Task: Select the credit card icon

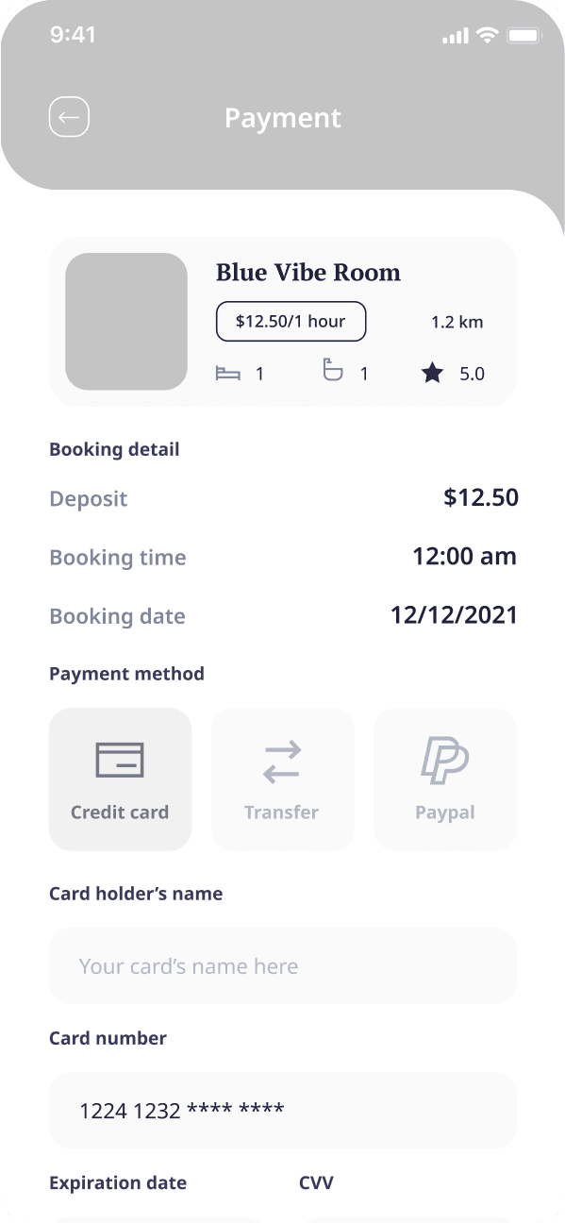Action: [120, 758]
